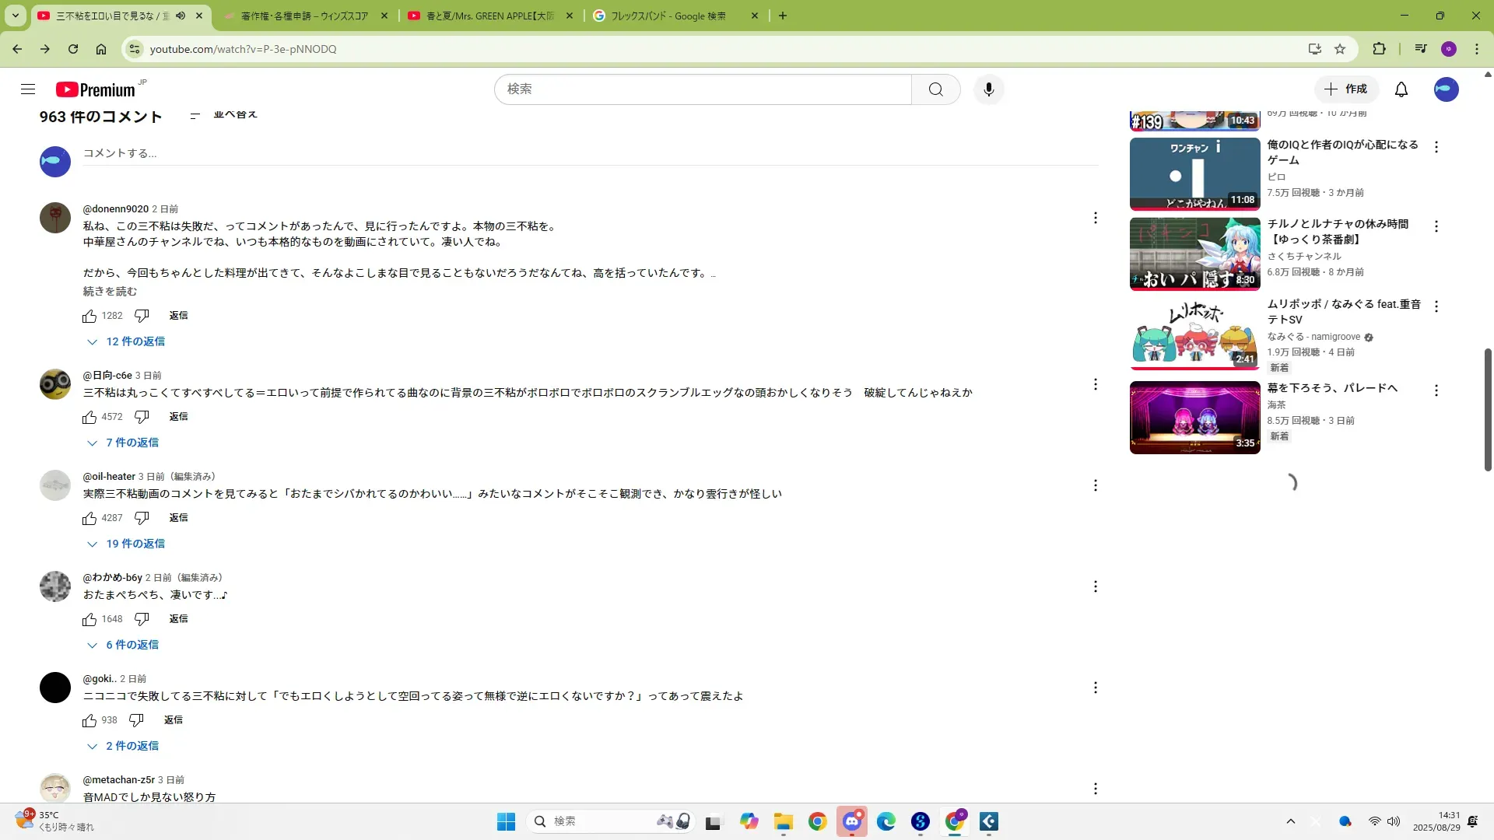Like the @goki.. comment with 938 likes
This screenshot has height=840, width=1494.
[89, 720]
